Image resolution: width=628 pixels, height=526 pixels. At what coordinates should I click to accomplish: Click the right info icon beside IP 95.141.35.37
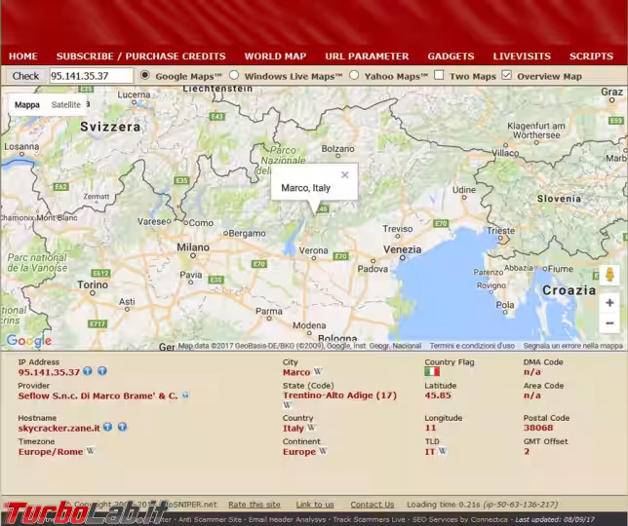point(102,371)
